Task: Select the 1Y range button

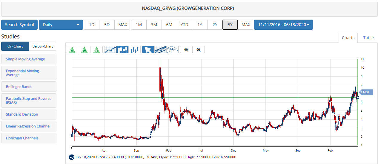Action: 200,25
